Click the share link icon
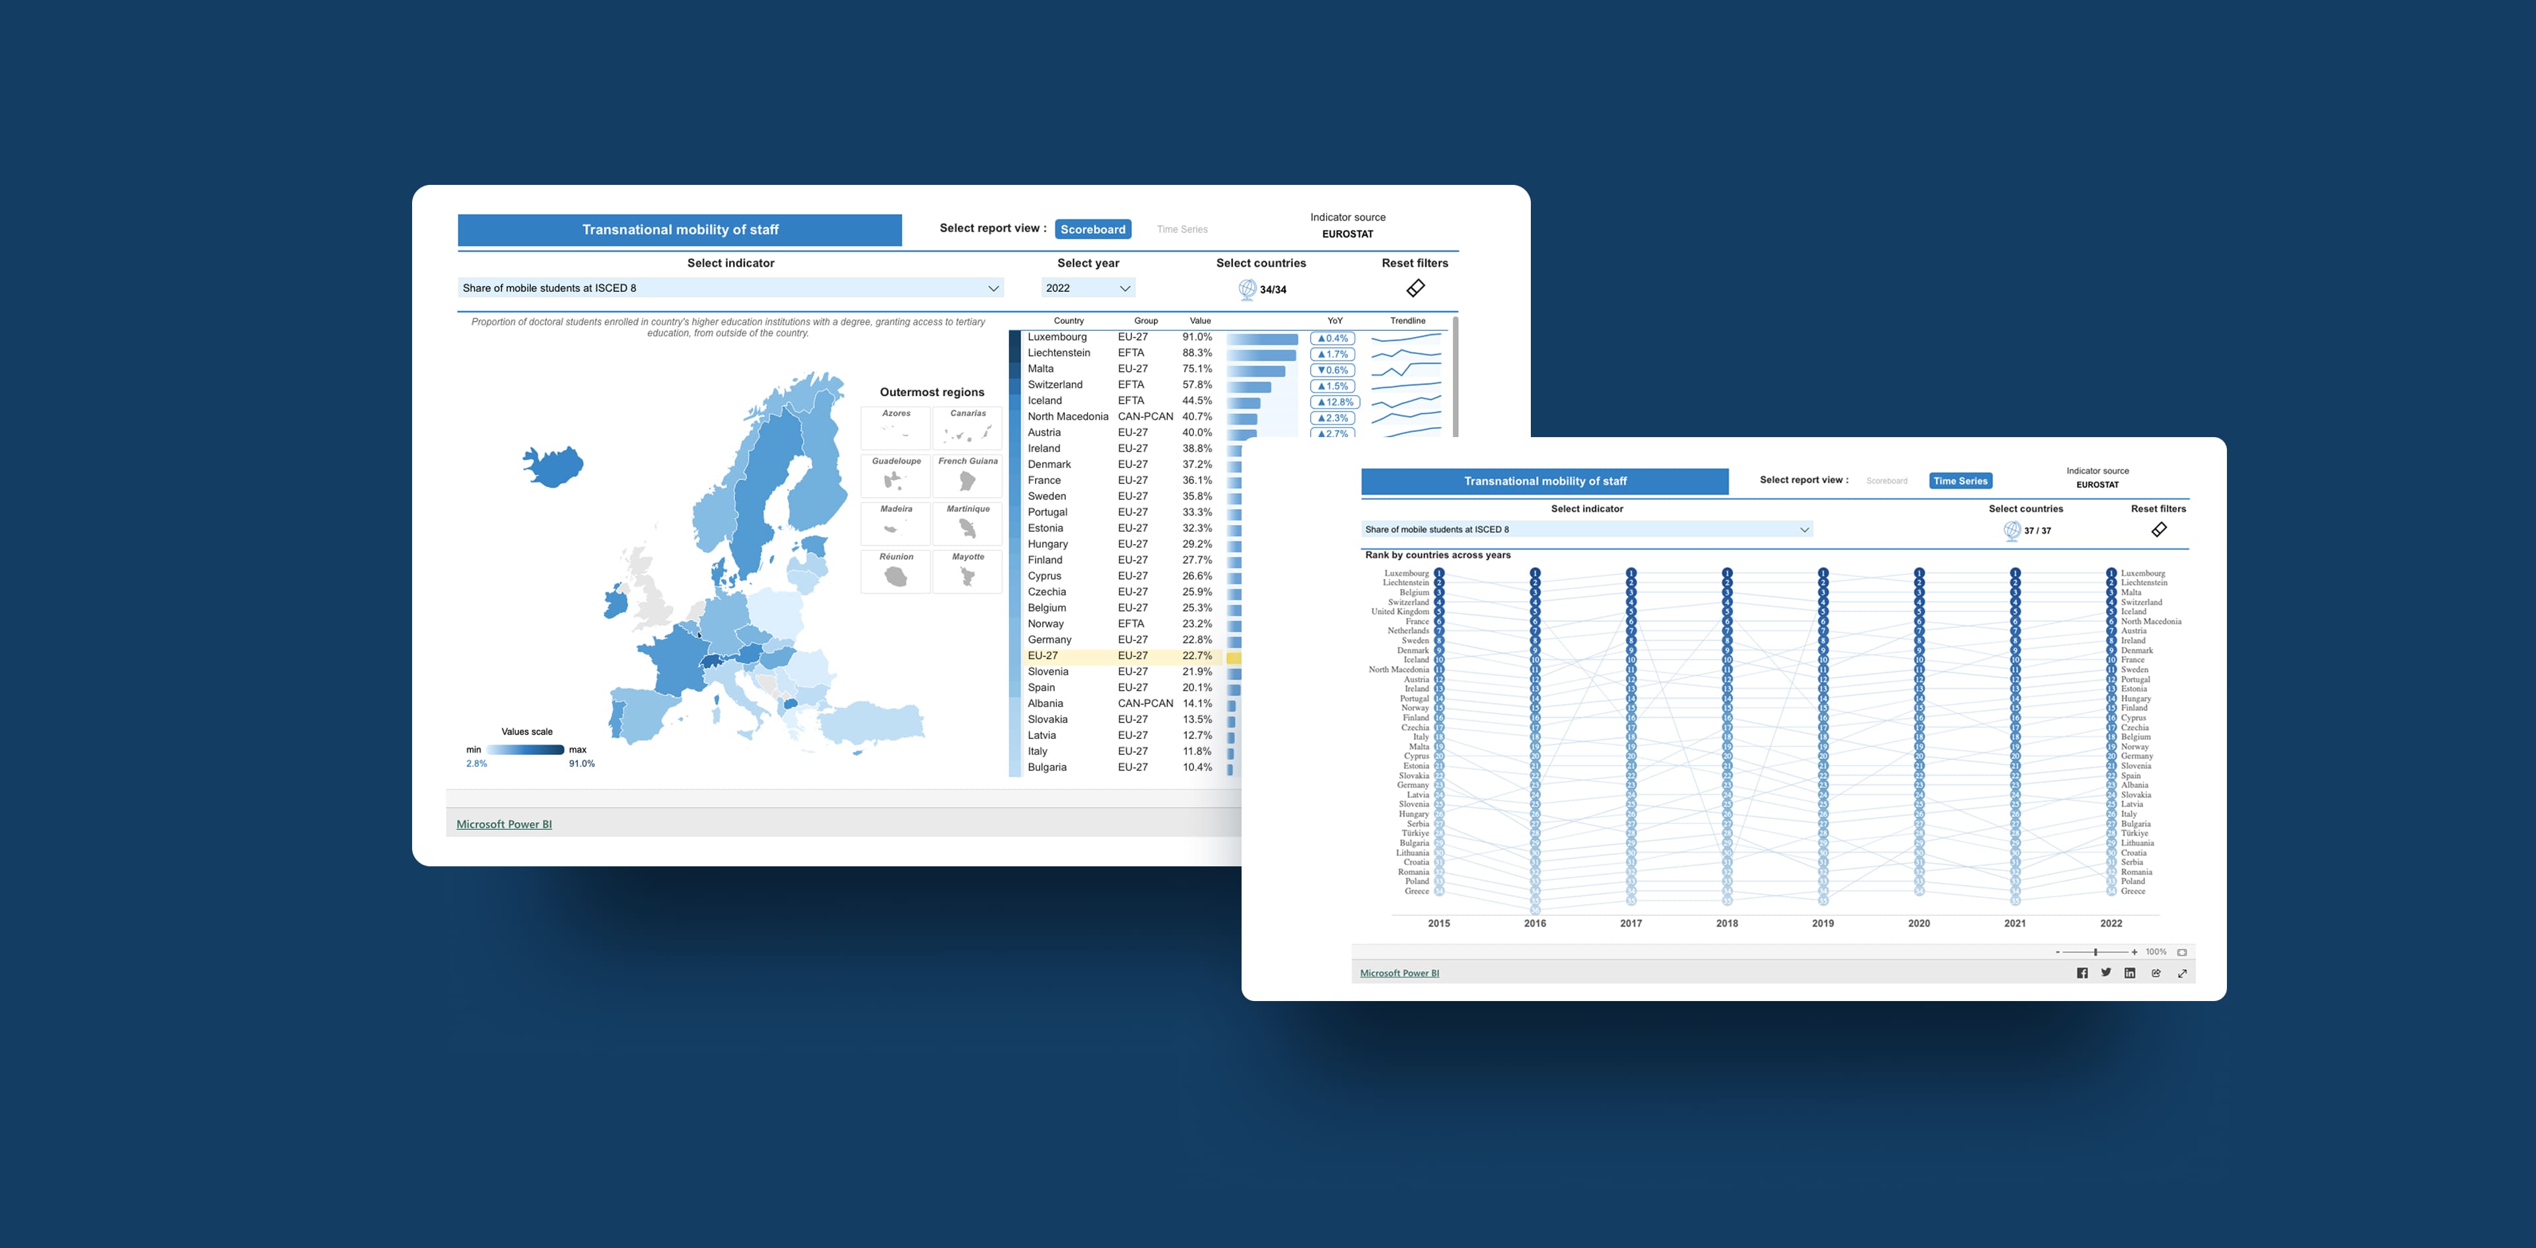 pos(2156,973)
